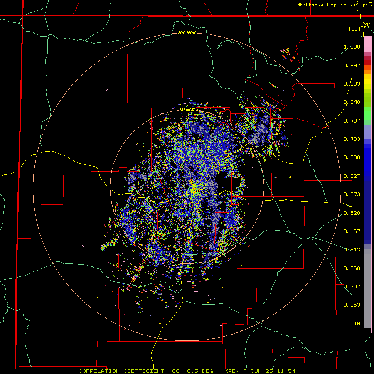The height and width of the screenshot is (374, 374).
Task: Pick the pink segment of the color bar
Action: (x=367, y=44)
